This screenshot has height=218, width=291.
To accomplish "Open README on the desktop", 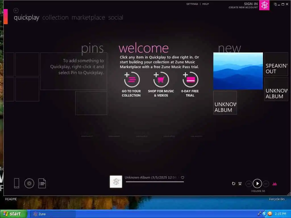I will coord(11,199).
